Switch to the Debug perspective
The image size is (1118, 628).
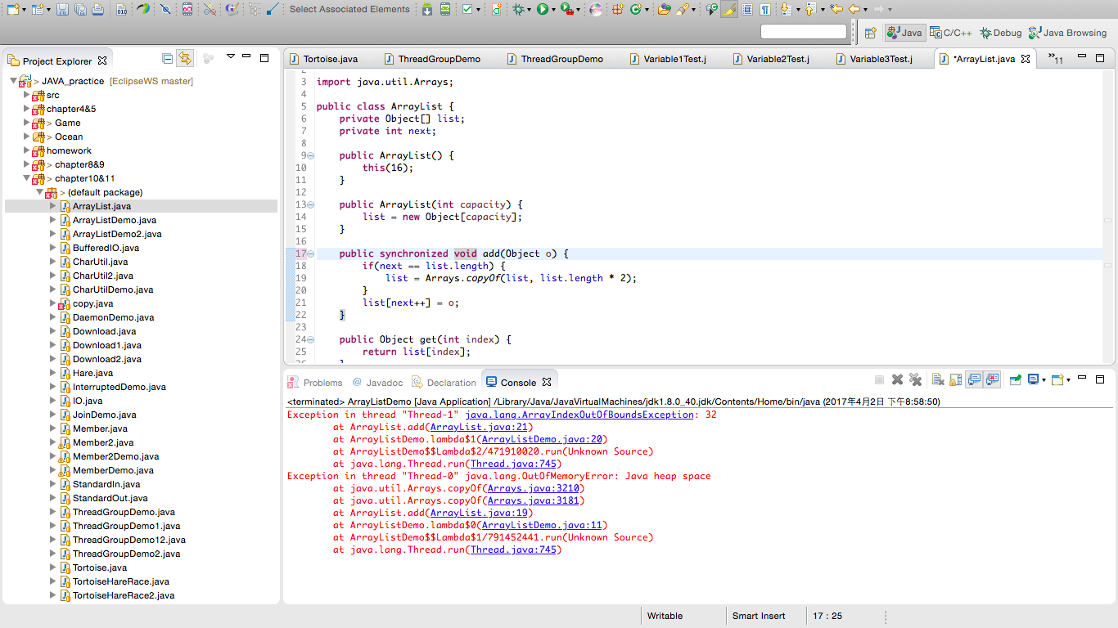click(1001, 33)
